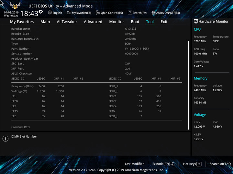Open Search(F9) button
233x174 pixels.
tap(137, 13)
